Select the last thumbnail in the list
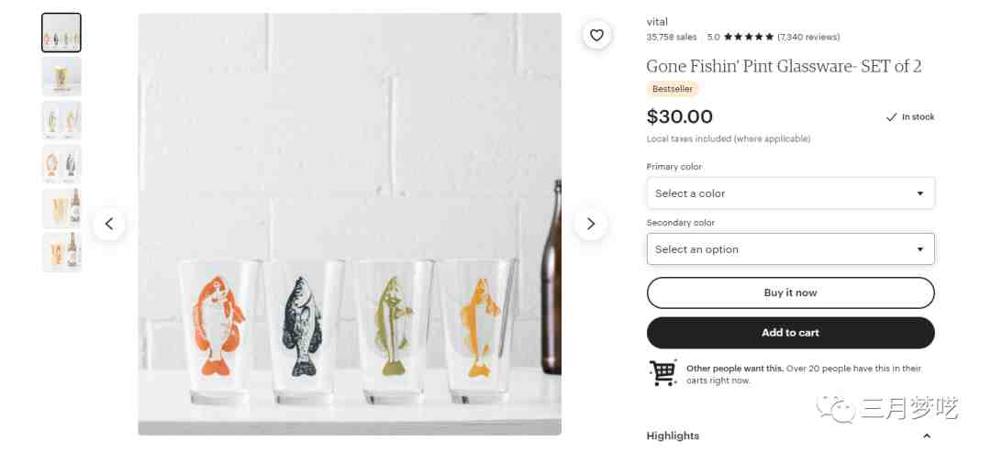The width and height of the screenshot is (991, 452). [x=61, y=252]
